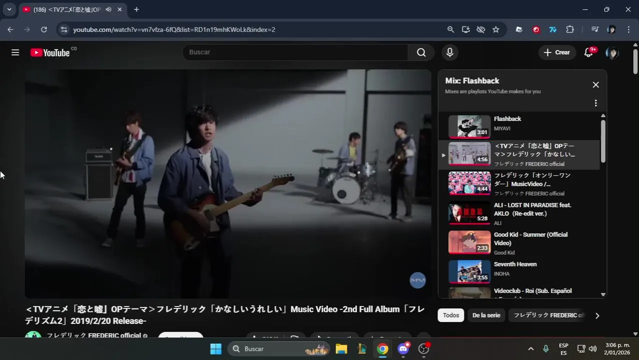Focus the YouTube Buscar search field

295,52
